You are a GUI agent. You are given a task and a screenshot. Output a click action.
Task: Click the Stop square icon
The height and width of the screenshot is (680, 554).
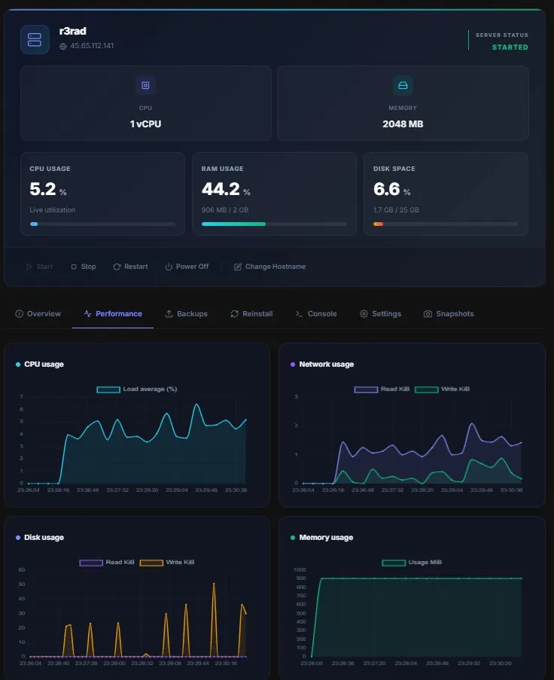pos(74,267)
